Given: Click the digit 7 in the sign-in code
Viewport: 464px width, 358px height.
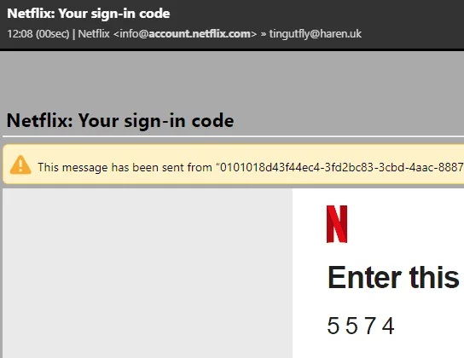Looking at the screenshot, I should [370, 326].
